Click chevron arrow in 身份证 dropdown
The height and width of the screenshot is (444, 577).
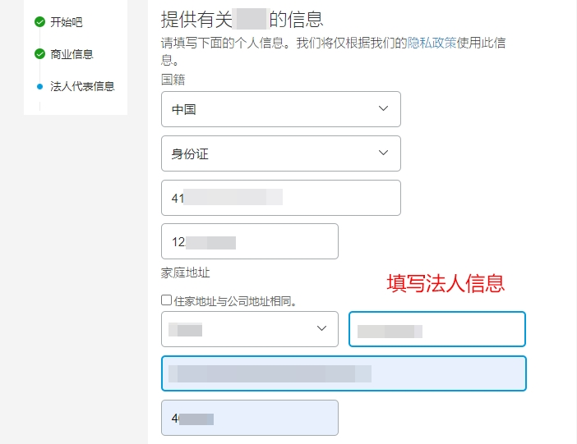coord(384,153)
